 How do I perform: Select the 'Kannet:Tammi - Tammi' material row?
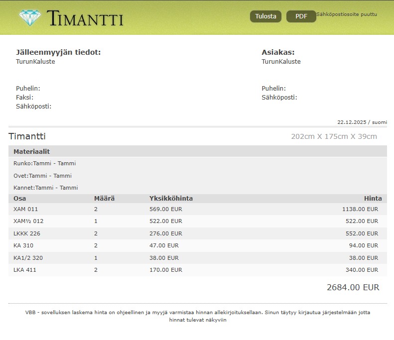(x=46, y=188)
